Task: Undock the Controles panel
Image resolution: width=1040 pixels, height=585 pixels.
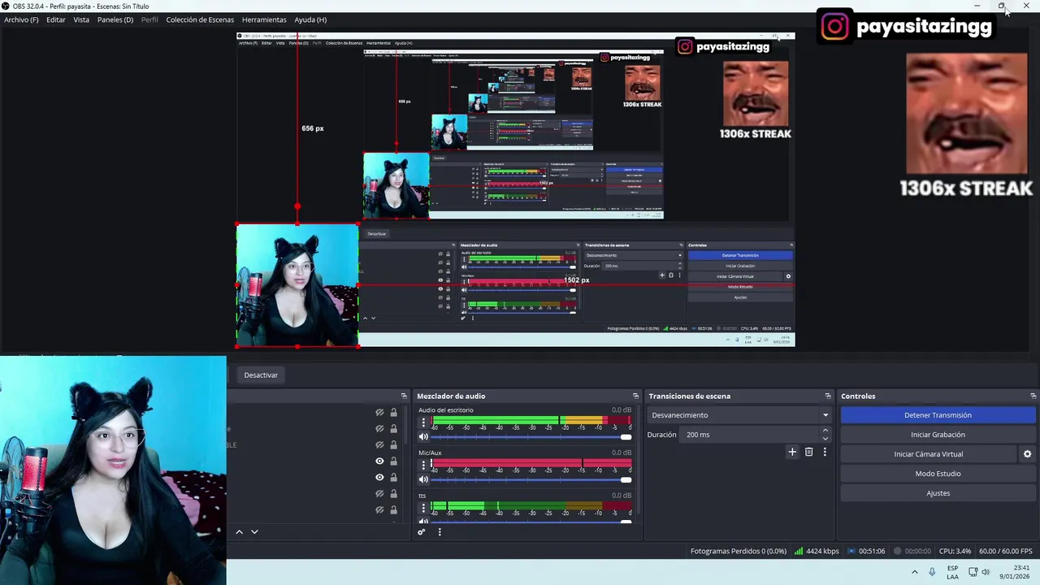Action: [x=1033, y=396]
